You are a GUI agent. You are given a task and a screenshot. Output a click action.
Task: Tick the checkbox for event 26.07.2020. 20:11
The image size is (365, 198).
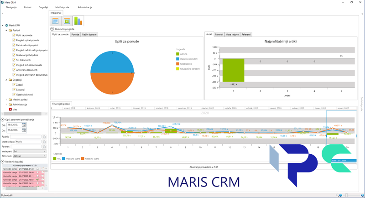38,176
